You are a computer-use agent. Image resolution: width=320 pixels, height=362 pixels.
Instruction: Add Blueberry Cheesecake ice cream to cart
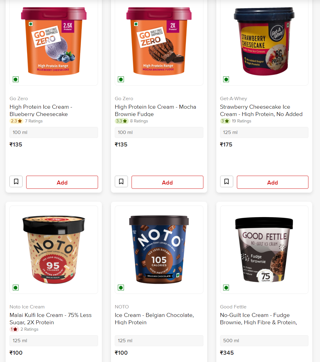coord(62,182)
